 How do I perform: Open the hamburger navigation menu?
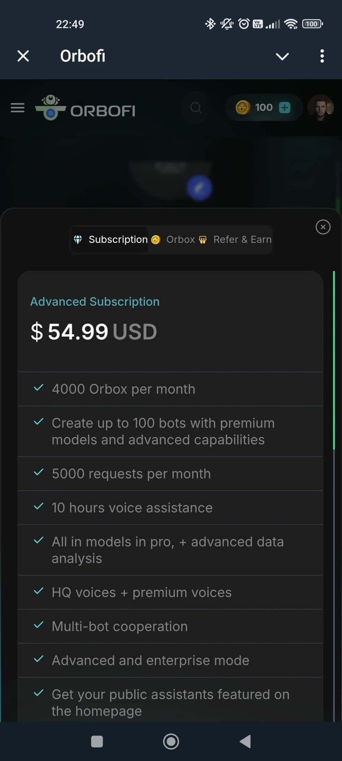click(17, 108)
